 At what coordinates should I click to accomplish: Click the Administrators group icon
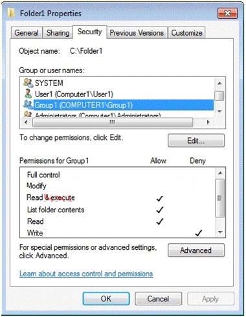coord(28,115)
